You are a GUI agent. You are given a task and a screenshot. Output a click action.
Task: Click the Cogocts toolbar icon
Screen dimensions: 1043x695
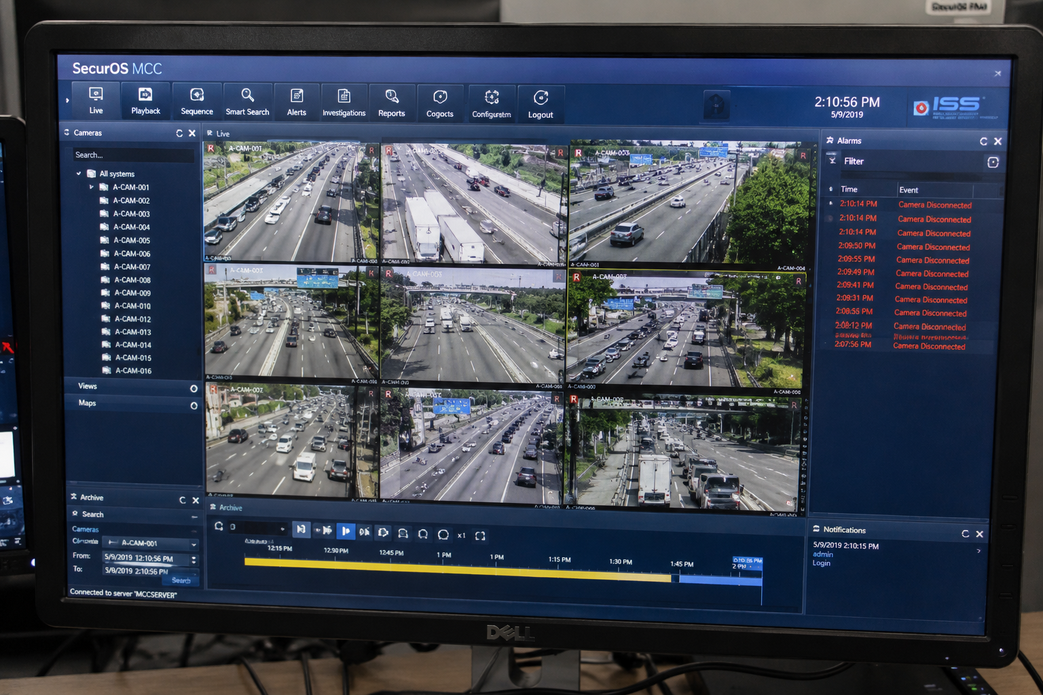click(440, 105)
